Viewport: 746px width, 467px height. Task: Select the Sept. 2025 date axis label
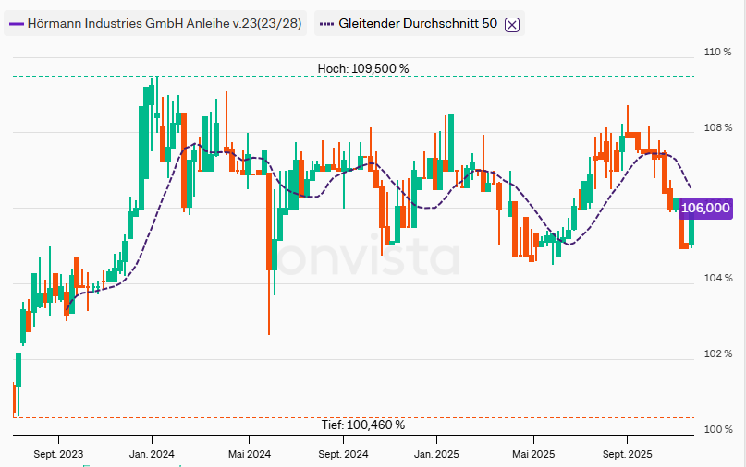pyautogui.click(x=627, y=454)
